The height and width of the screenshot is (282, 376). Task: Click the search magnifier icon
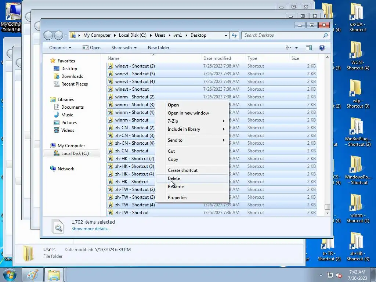point(325,36)
